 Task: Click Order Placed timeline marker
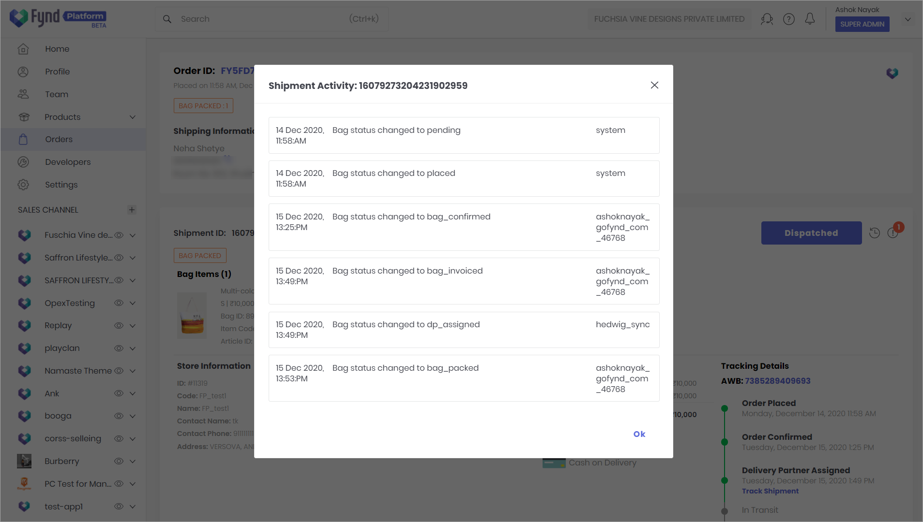coord(725,408)
